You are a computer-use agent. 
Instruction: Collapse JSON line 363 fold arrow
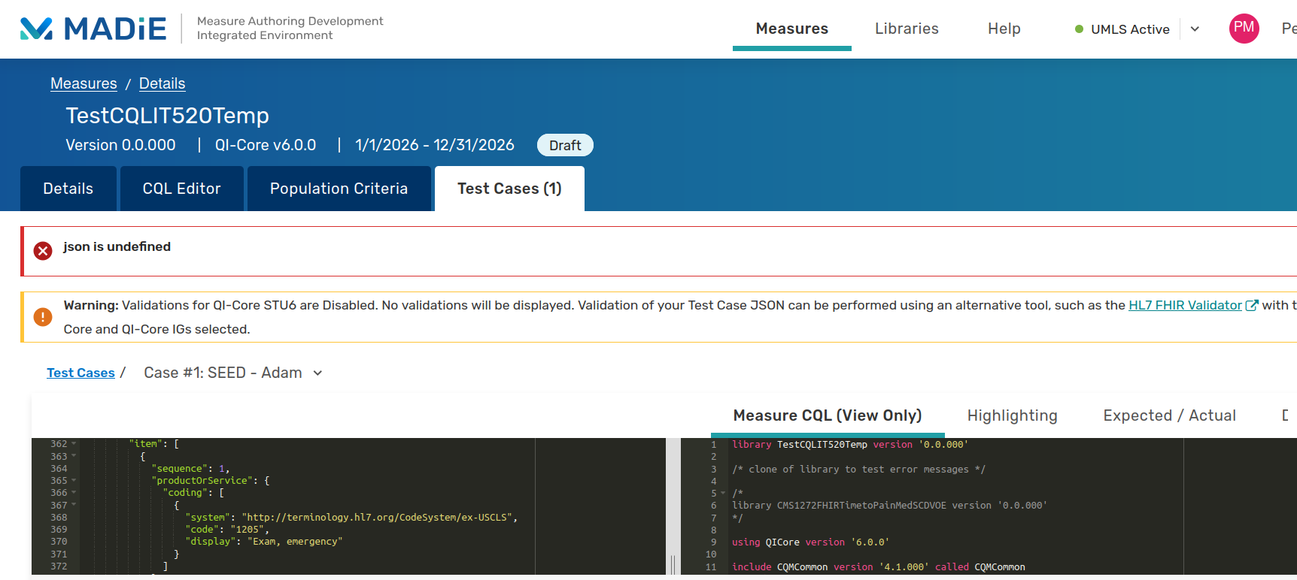click(74, 456)
